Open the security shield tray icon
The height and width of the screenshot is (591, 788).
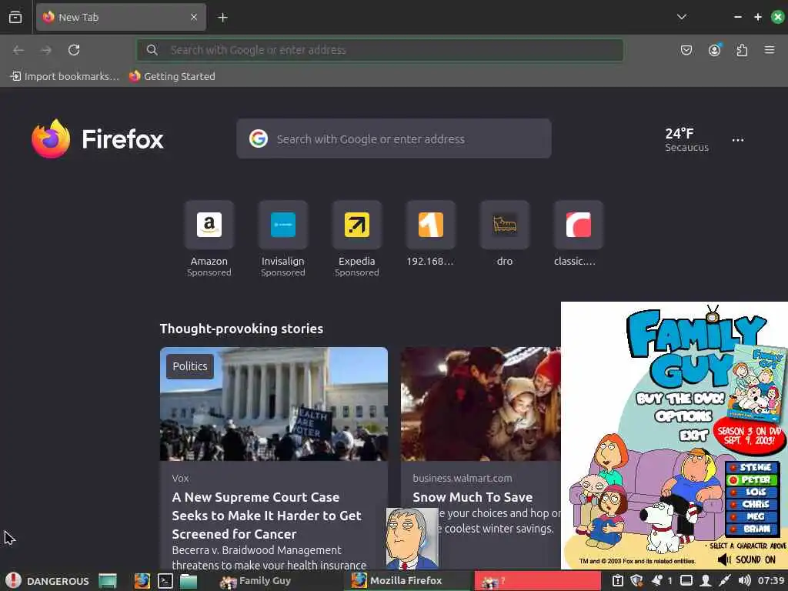coord(636,581)
